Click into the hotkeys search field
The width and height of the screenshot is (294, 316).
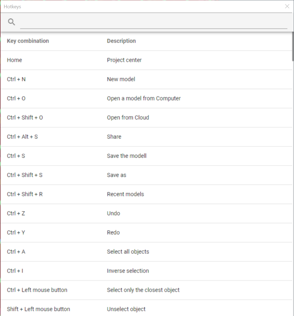point(154,23)
